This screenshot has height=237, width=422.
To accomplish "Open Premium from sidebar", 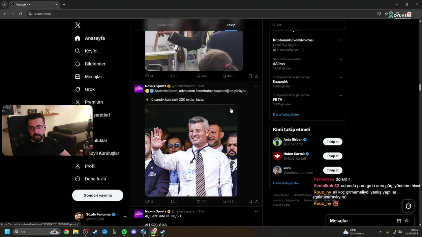I will [x=89, y=102].
